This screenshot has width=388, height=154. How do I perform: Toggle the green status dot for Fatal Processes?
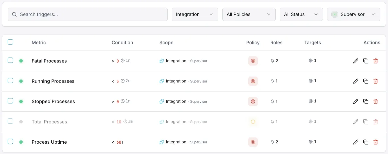click(21, 61)
